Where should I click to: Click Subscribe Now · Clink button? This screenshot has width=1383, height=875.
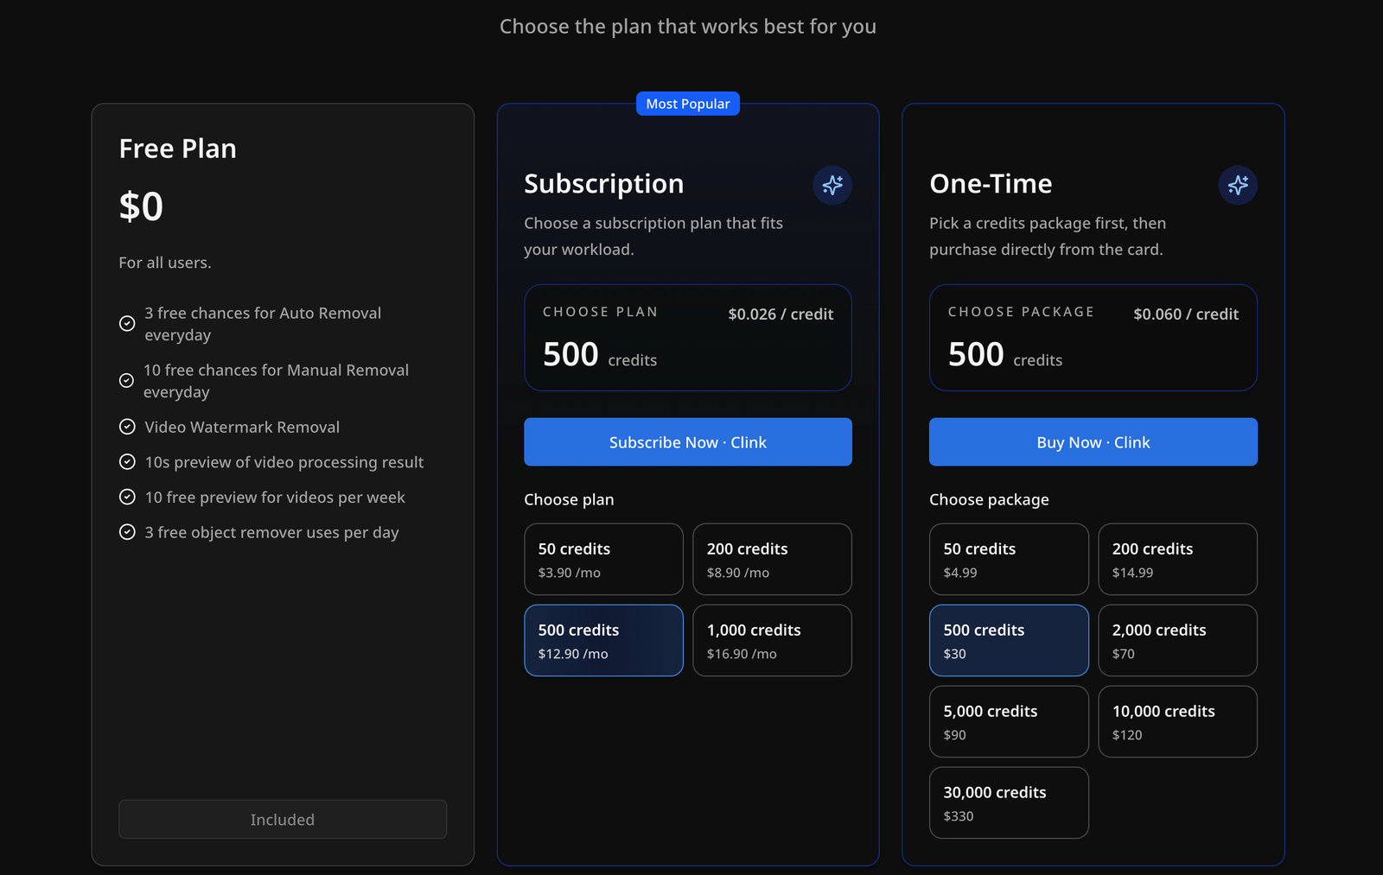point(688,442)
